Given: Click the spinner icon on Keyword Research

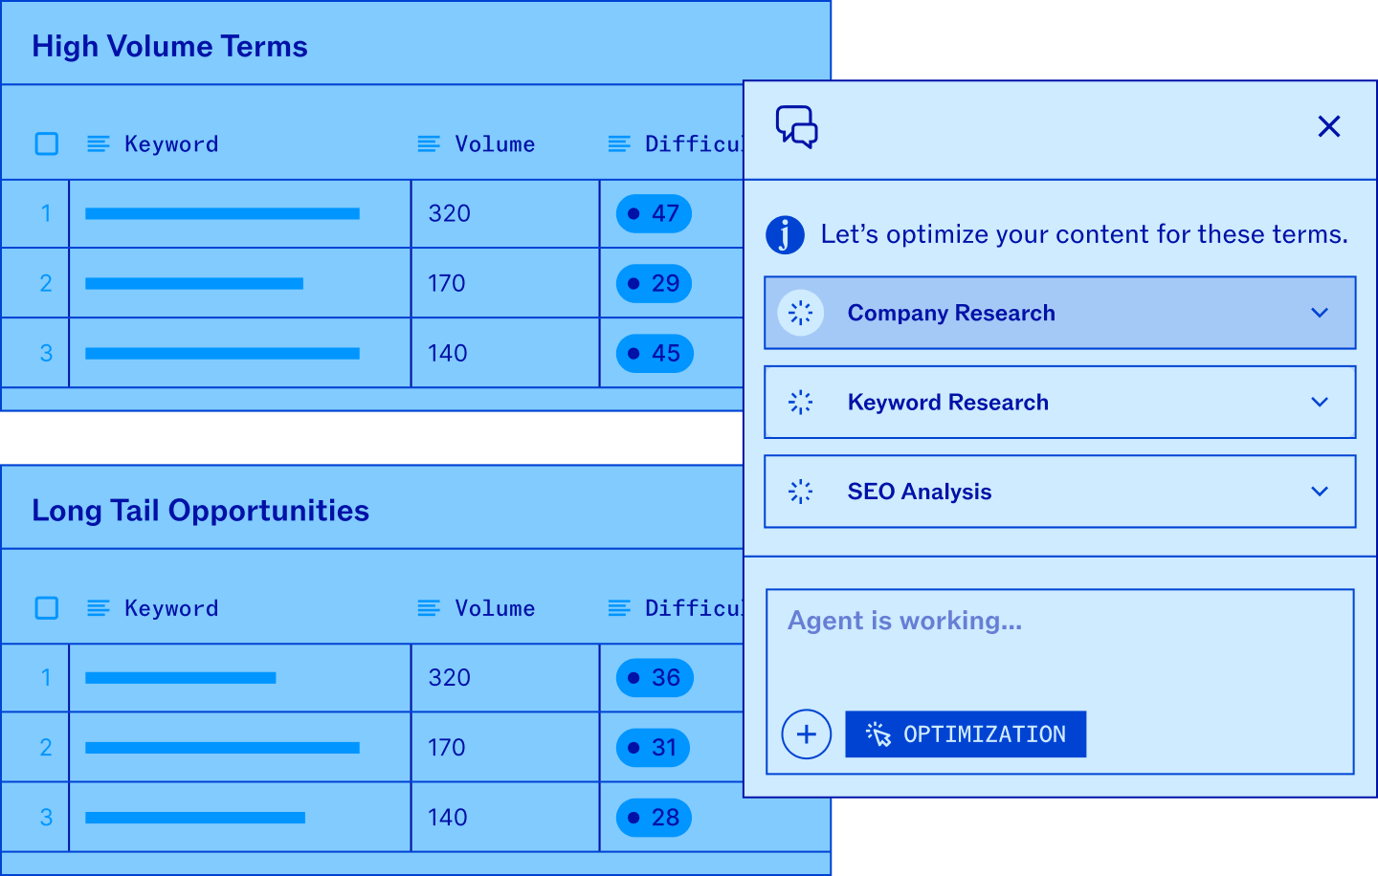Looking at the screenshot, I should pos(801,402).
